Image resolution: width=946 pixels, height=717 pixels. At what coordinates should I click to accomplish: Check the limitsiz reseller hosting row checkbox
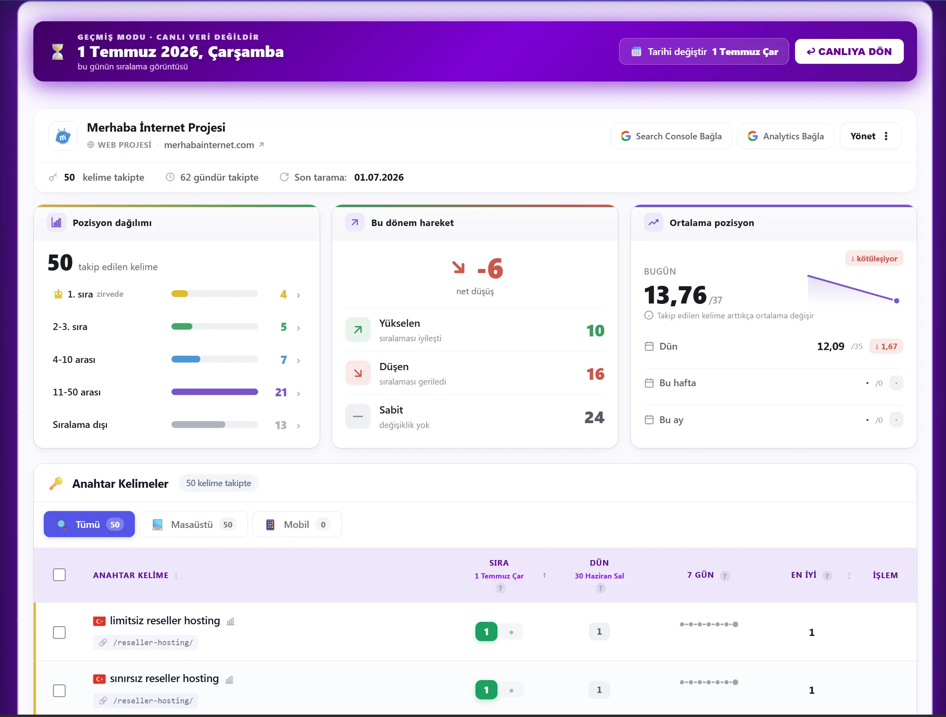click(59, 632)
